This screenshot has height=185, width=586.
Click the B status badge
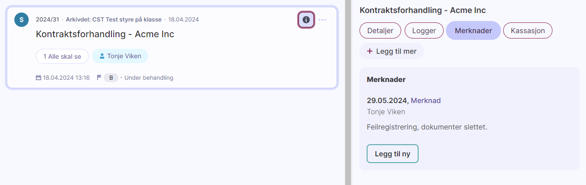coord(111,78)
